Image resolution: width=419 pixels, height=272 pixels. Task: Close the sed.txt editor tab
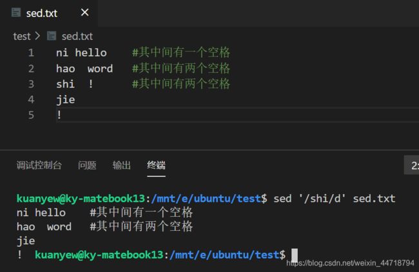(x=84, y=12)
